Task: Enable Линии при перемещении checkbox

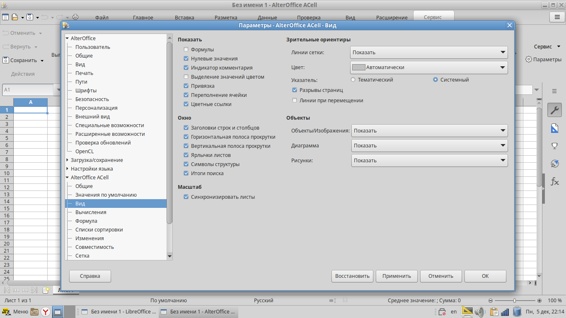Action: 295,100
